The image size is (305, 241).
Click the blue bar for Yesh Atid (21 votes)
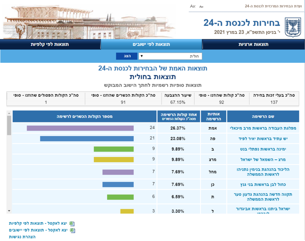point(87,139)
